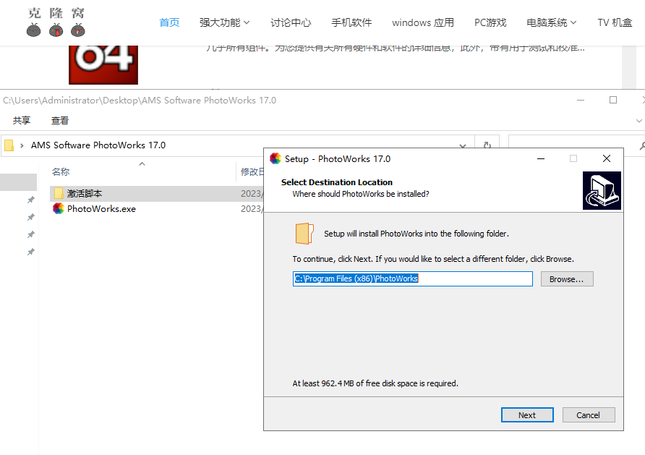Click the PhotoWorks icon in setup title bar
Viewport: 645px width, 455px height.
(x=275, y=159)
